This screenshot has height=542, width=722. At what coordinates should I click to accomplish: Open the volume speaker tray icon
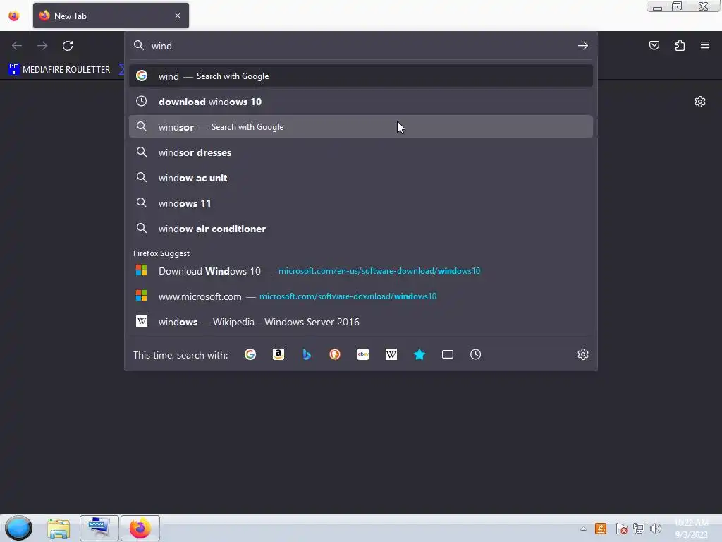(656, 529)
